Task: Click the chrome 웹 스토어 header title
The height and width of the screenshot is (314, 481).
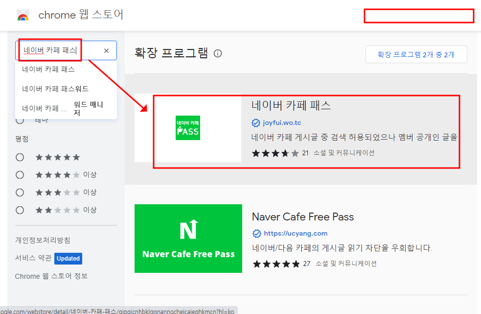Action: point(81,15)
